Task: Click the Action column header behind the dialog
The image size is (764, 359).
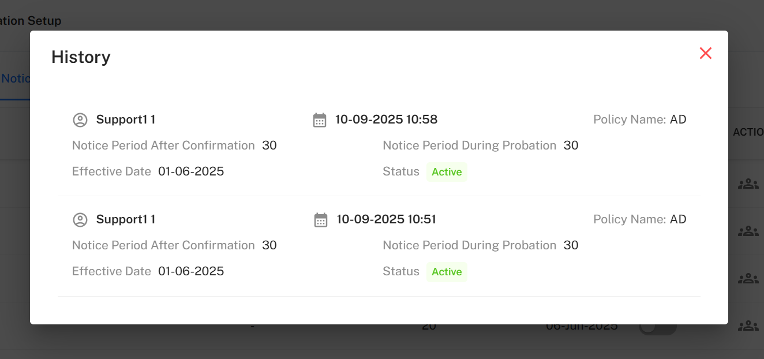Action: click(748, 132)
